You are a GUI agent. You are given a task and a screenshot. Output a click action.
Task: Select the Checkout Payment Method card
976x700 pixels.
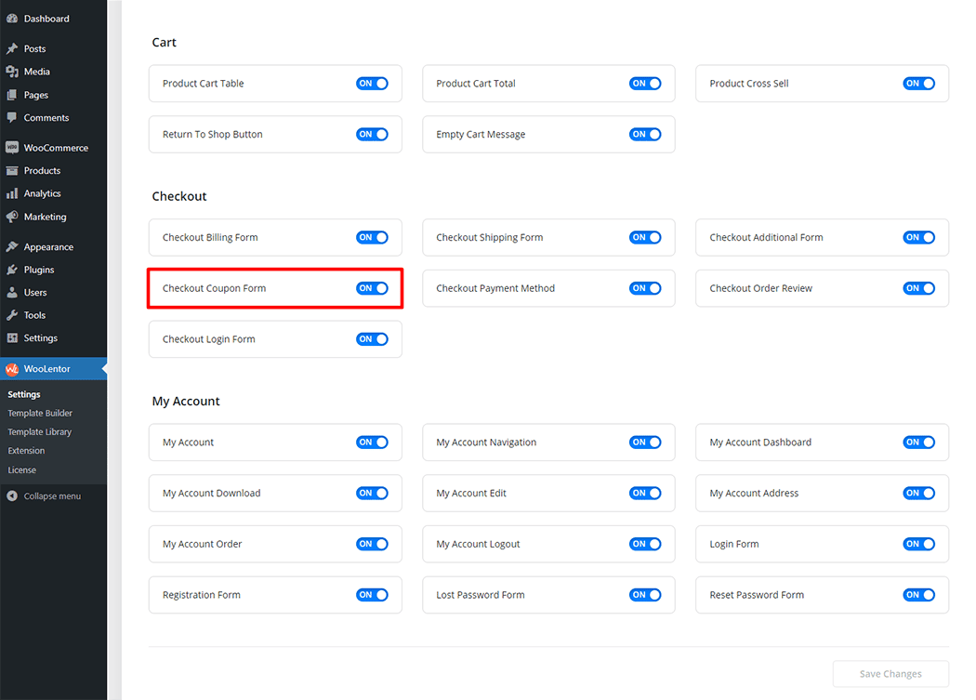point(521,288)
